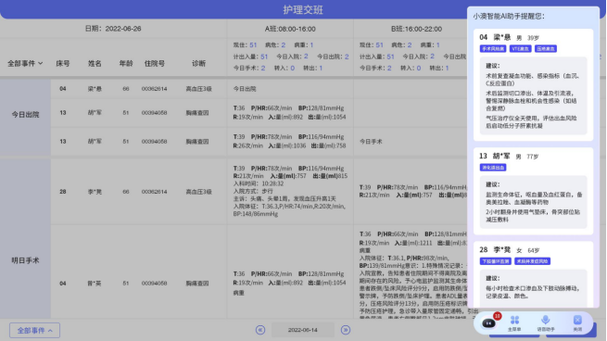607x341 pixels.
Task: Activate the 语音助手 microphone icon
Action: point(546,320)
